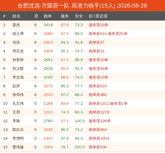
Task: Click requirement 跑单差424
Action: [98, 86]
